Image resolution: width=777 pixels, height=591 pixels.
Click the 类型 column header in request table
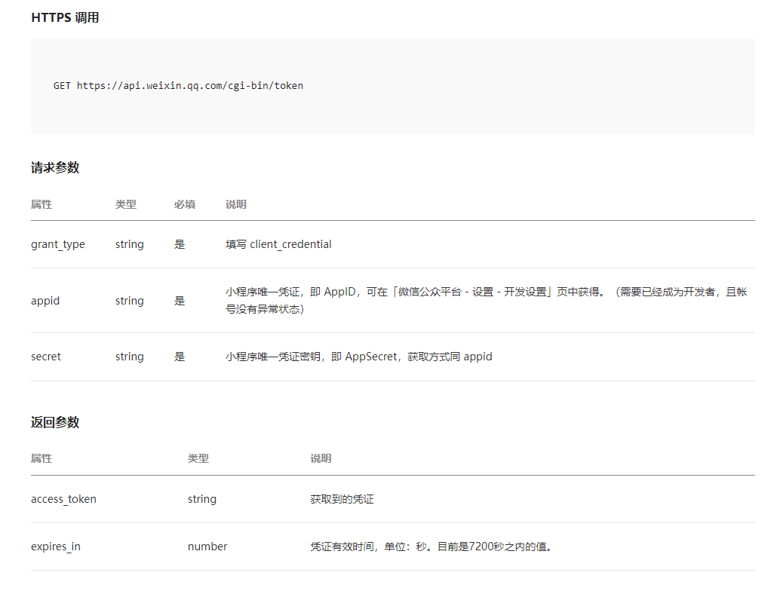tap(127, 204)
